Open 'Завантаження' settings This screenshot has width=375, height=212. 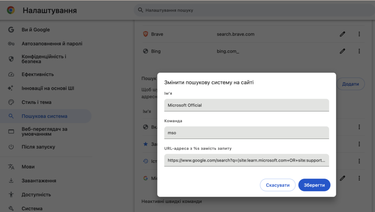point(39,181)
